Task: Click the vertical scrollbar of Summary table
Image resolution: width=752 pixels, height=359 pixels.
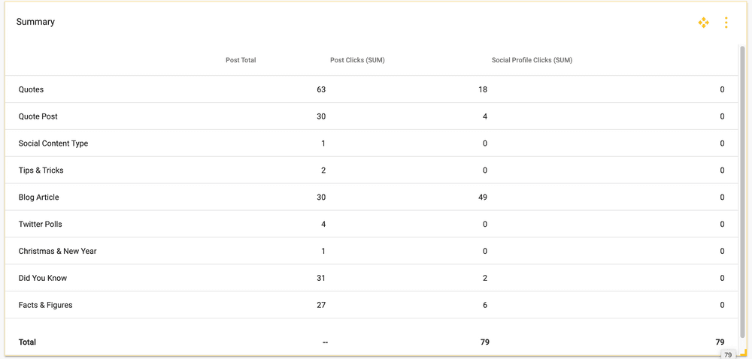Action: pyautogui.click(x=742, y=188)
